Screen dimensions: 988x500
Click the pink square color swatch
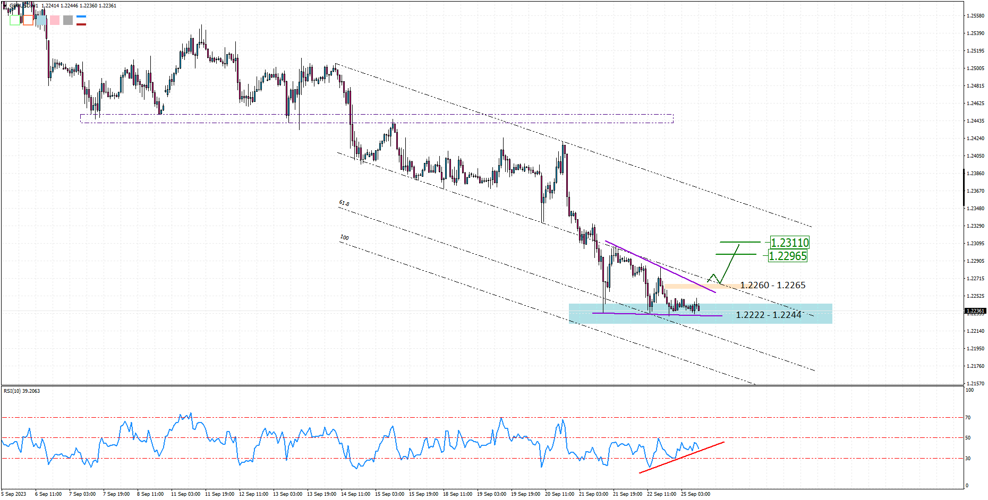(x=55, y=21)
